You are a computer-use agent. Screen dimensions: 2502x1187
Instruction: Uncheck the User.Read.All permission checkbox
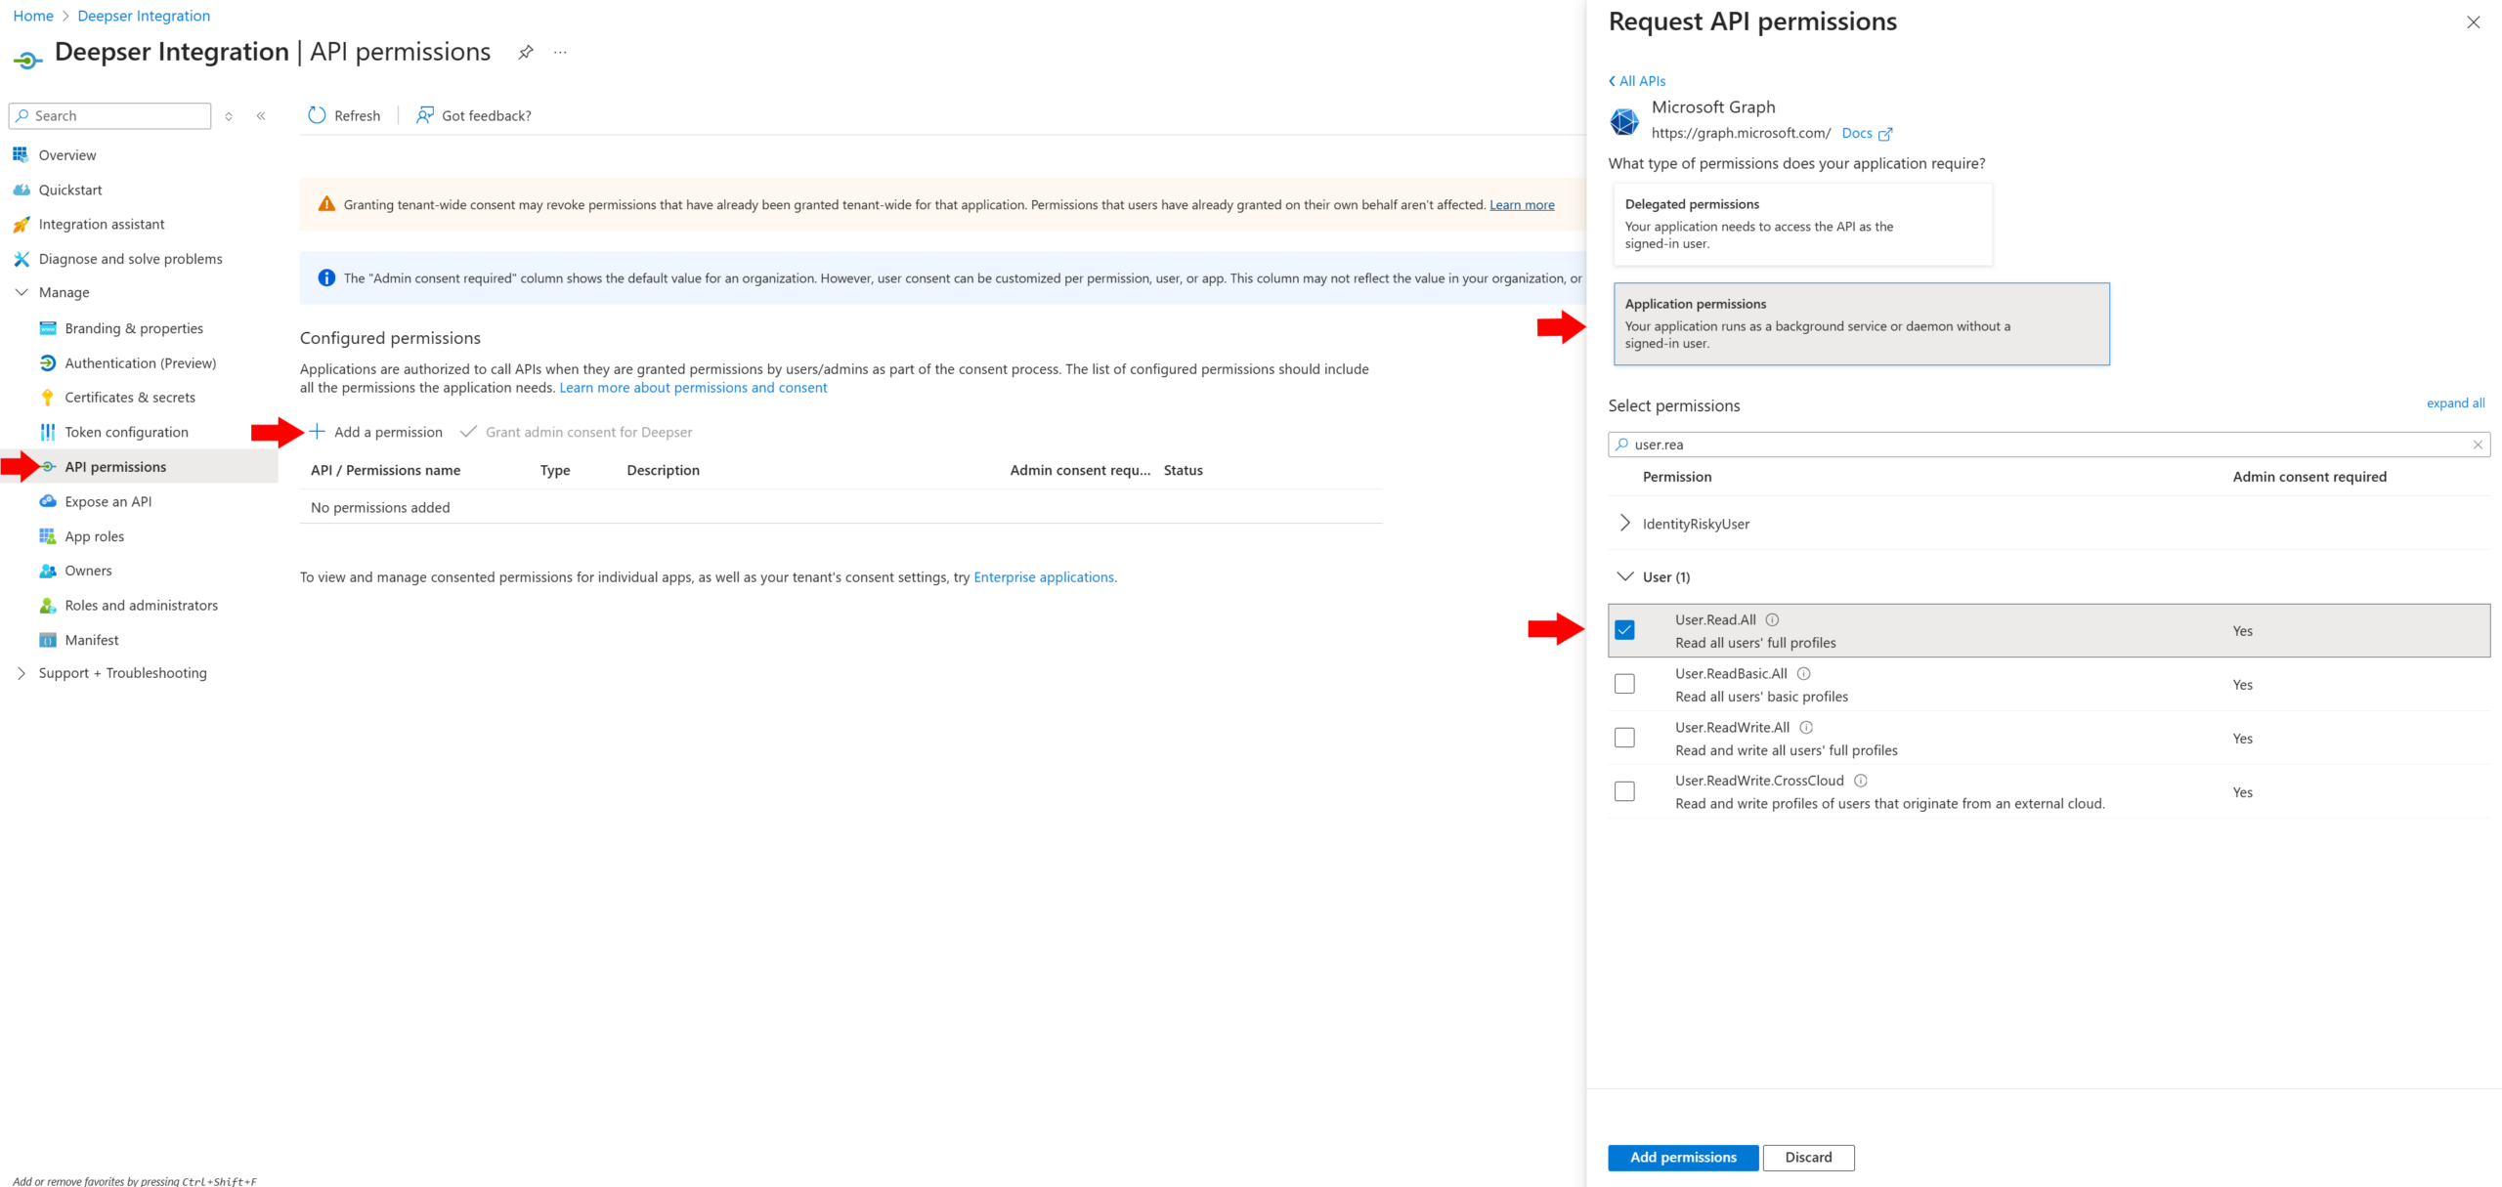click(1624, 630)
